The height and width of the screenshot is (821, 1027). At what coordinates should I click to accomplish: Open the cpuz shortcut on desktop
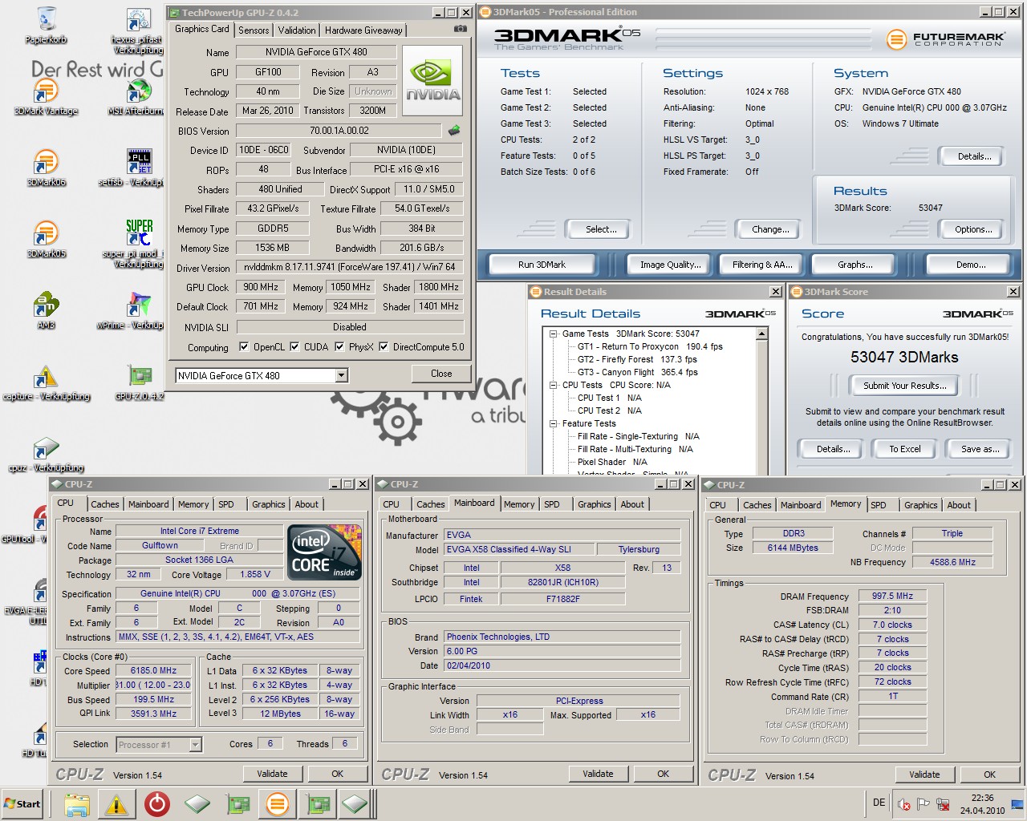47,453
